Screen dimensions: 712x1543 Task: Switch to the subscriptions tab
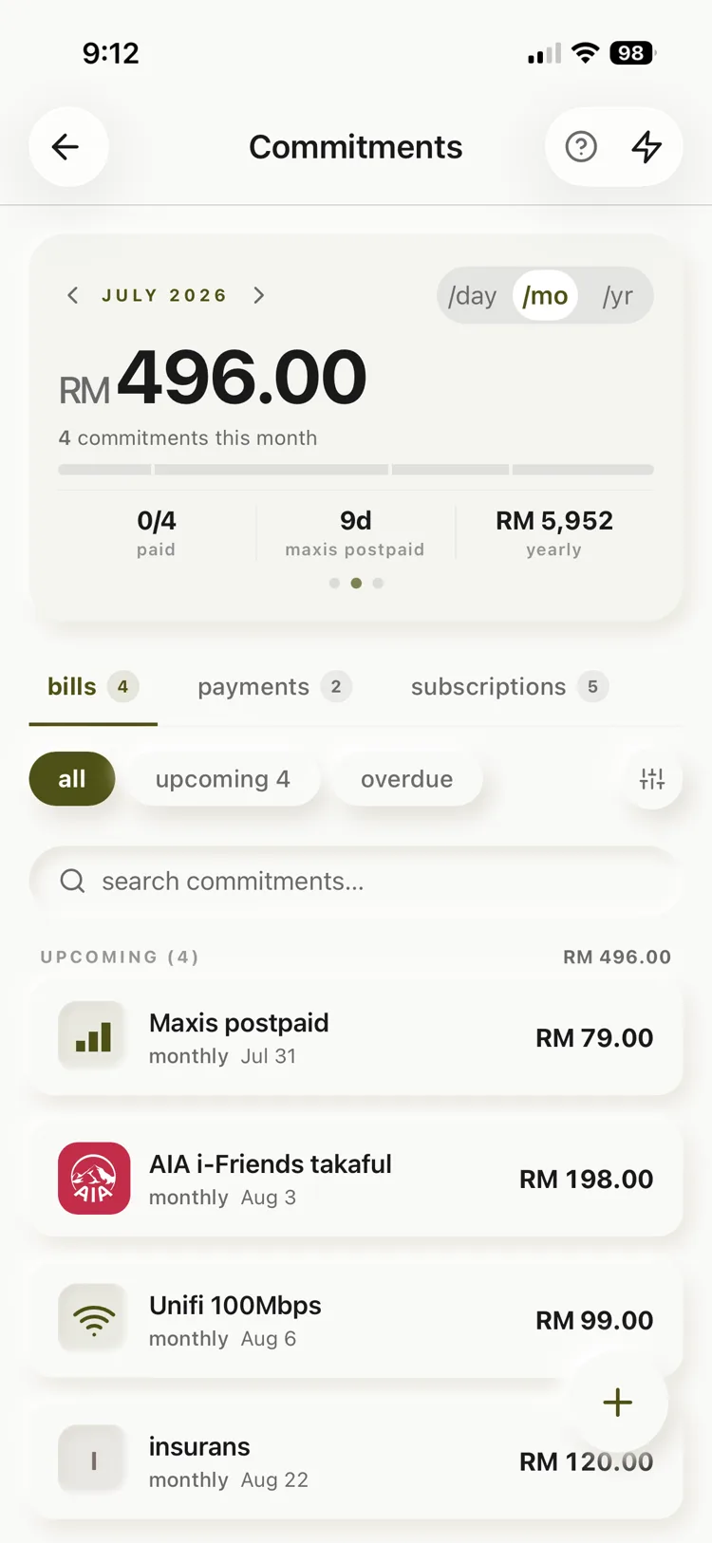coord(509,686)
